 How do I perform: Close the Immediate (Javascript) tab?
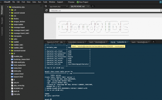point(85,42)
